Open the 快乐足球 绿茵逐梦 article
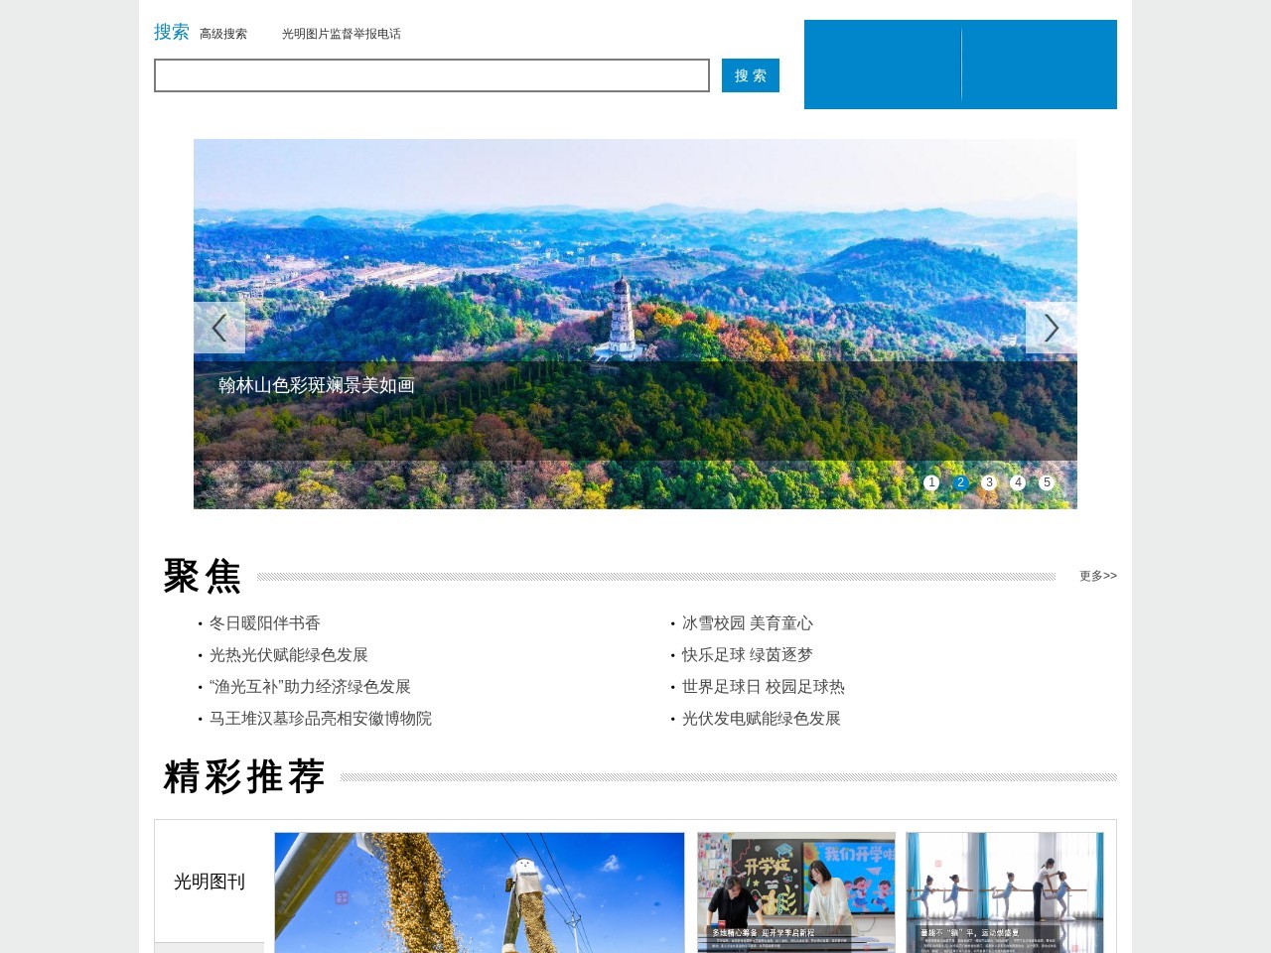The width and height of the screenshot is (1271, 953). click(746, 655)
